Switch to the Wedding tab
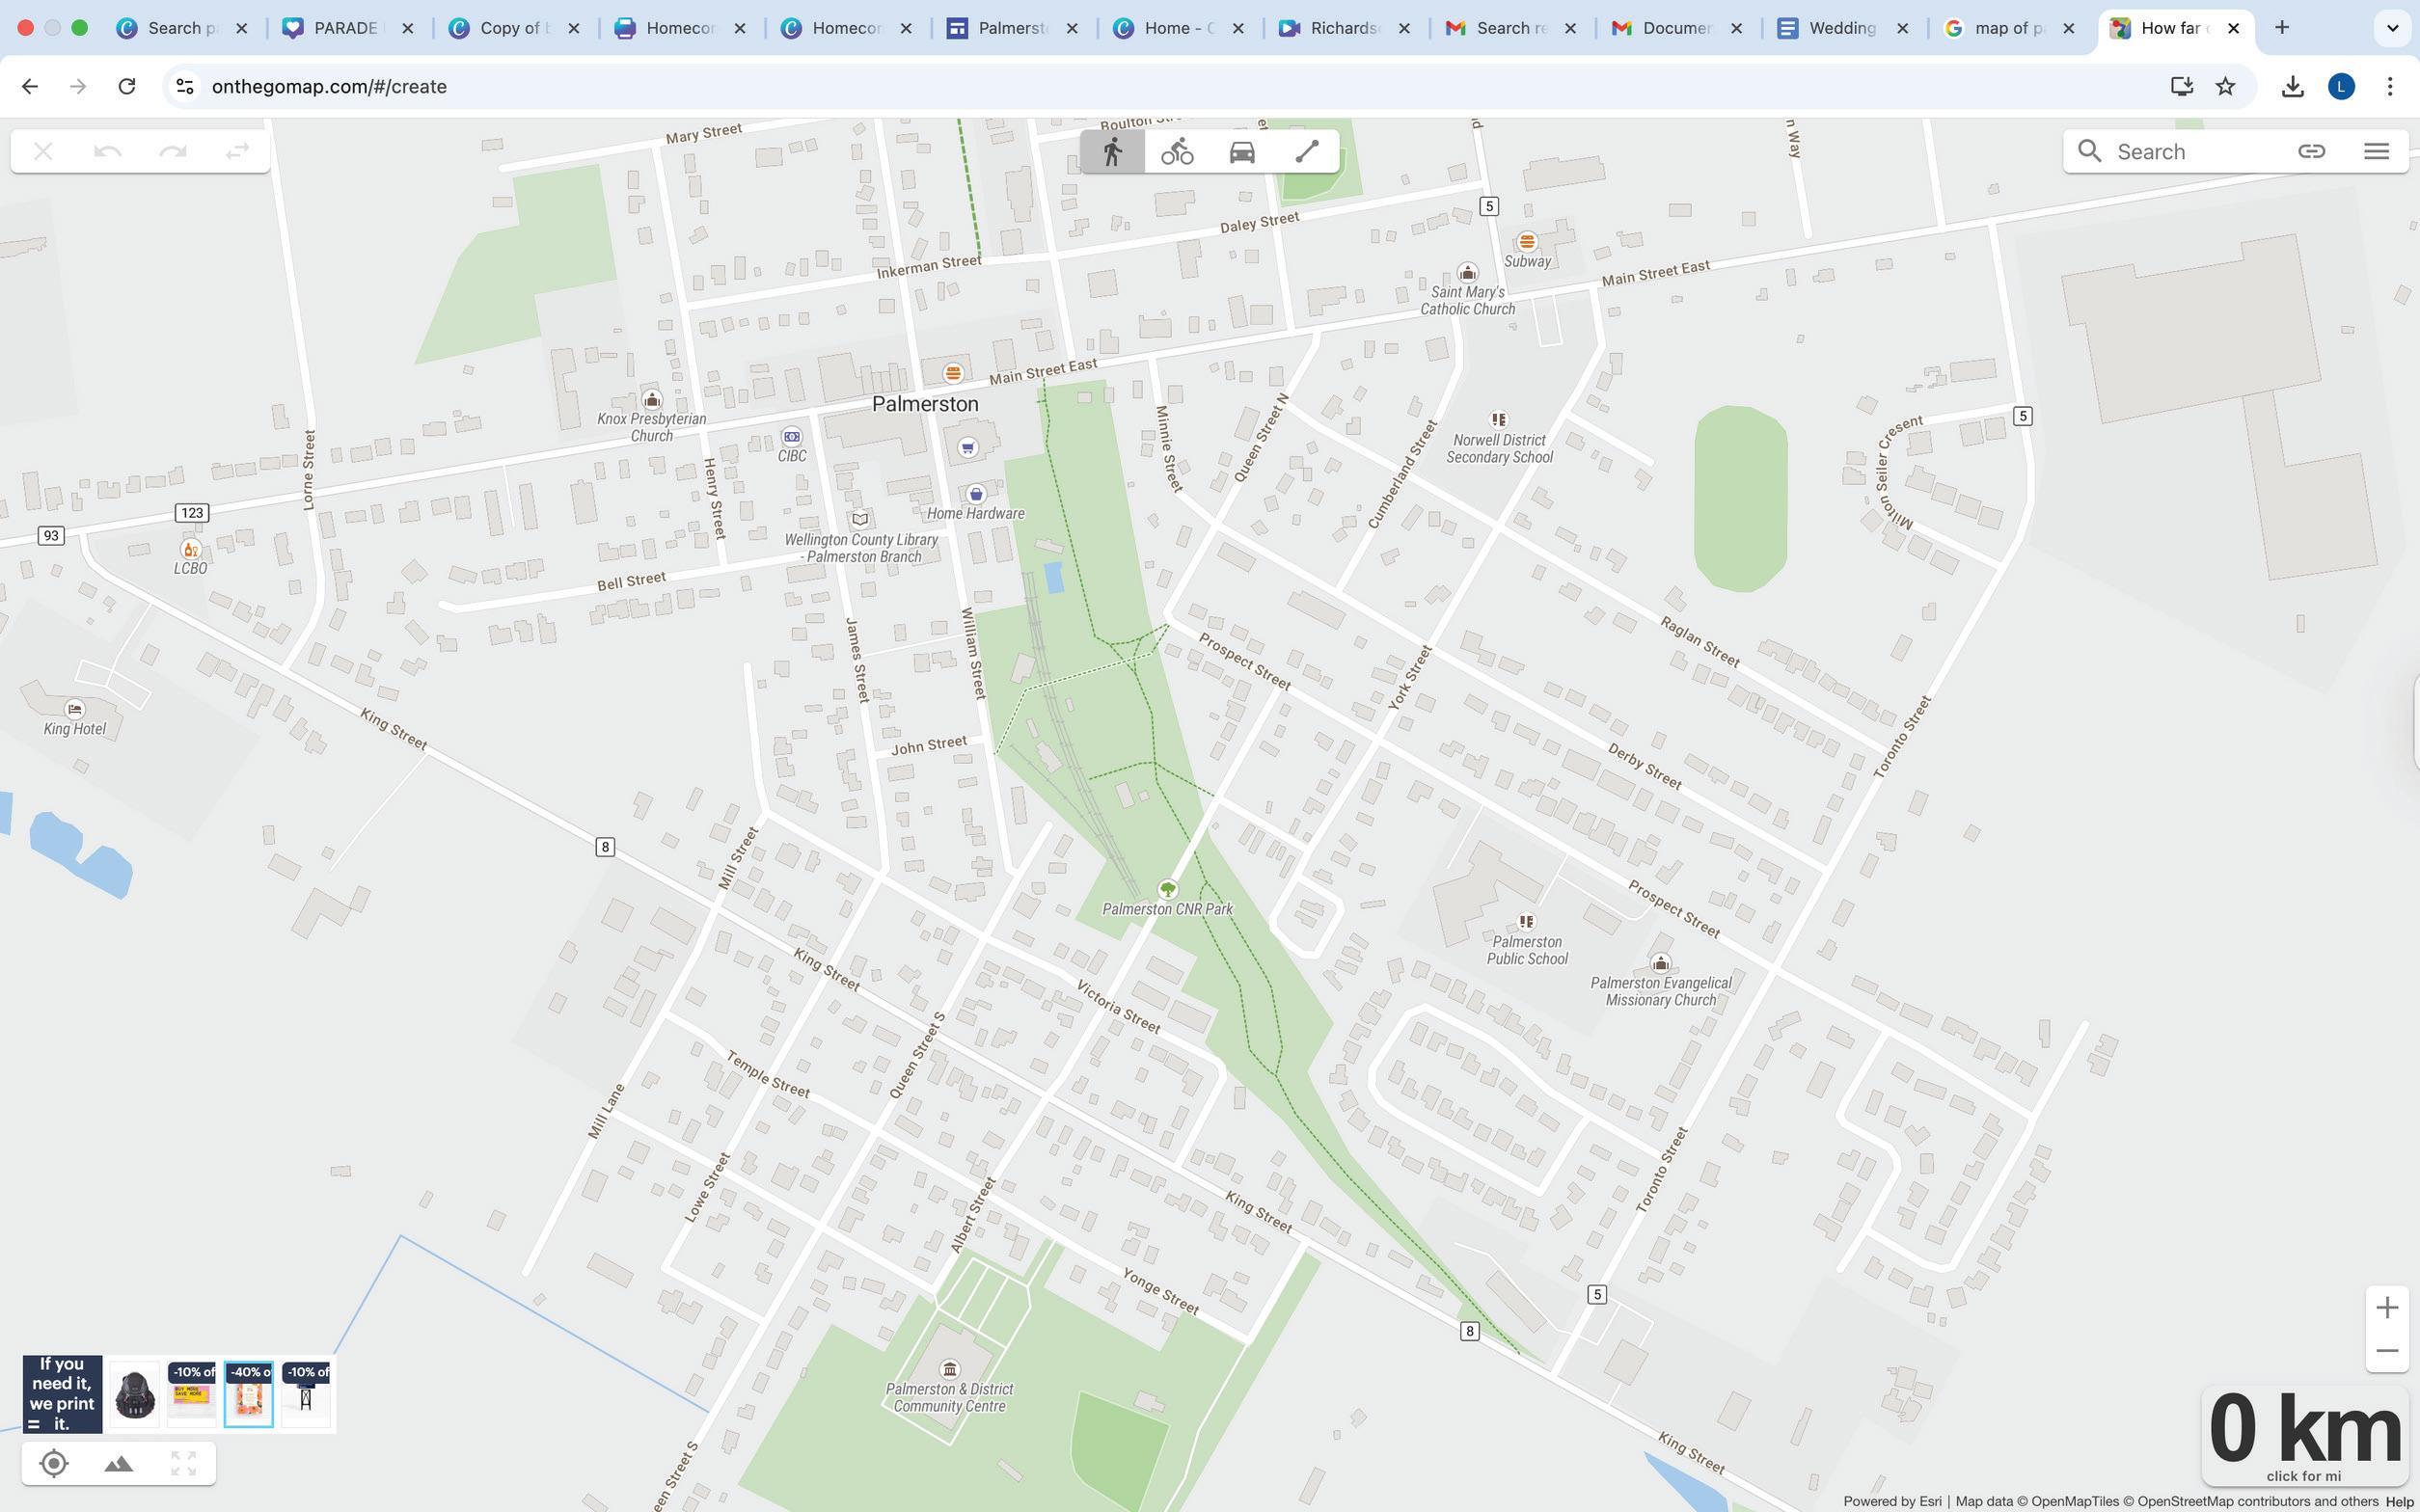This screenshot has width=2420, height=1512. pyautogui.click(x=1841, y=28)
